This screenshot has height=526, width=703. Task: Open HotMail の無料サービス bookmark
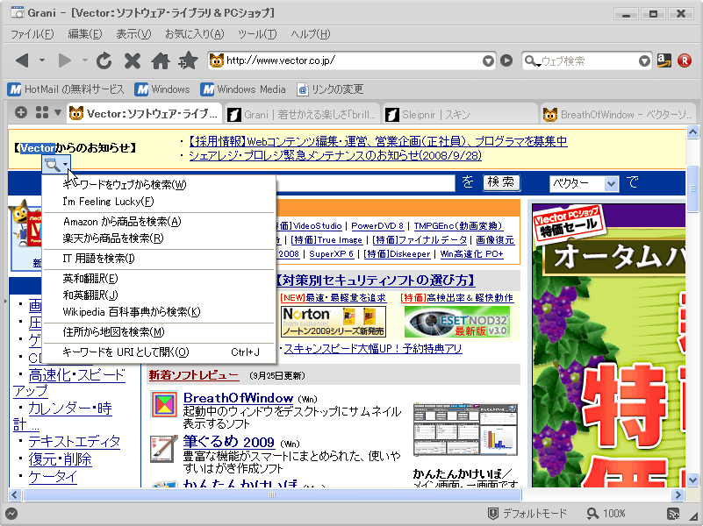click(66, 89)
